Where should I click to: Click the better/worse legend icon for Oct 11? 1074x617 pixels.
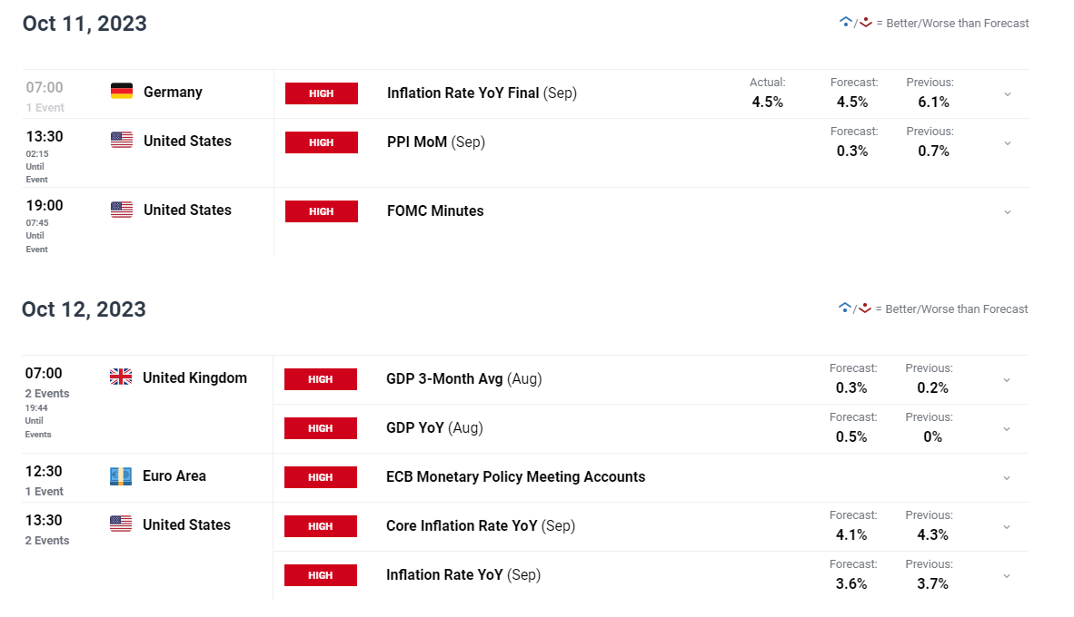click(x=856, y=23)
